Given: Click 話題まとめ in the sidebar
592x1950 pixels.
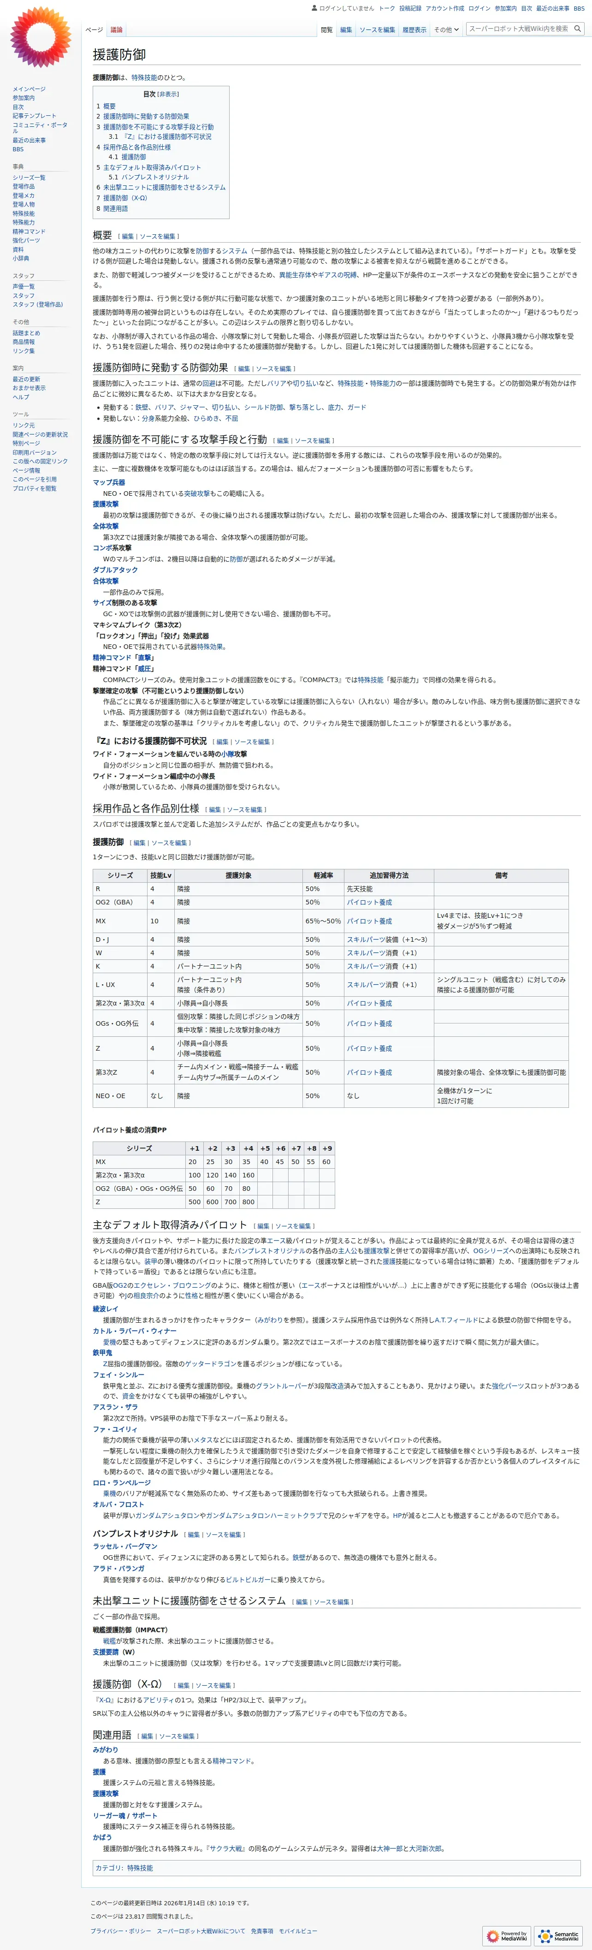Looking at the screenshot, I should pyautogui.click(x=26, y=333).
